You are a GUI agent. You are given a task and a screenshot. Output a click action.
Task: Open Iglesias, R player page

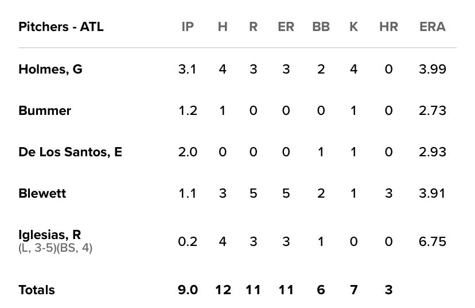[x=50, y=234]
